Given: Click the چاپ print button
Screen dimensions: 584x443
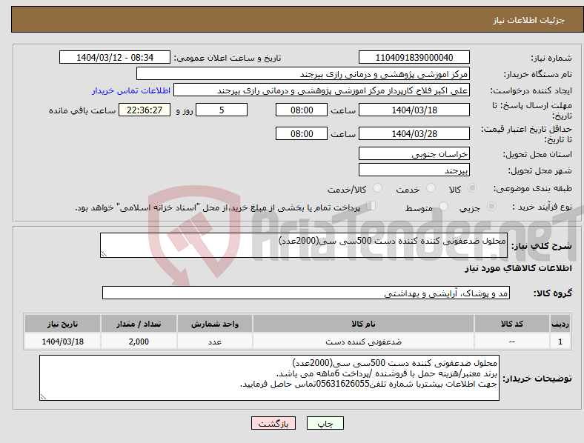Looking at the screenshot, I should (x=325, y=423).
